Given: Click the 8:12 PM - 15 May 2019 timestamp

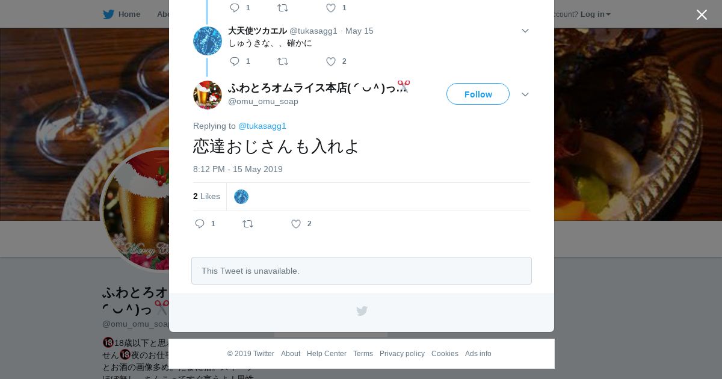Looking at the screenshot, I should [238, 169].
